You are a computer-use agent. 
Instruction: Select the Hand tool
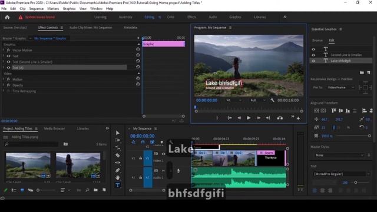click(x=118, y=178)
